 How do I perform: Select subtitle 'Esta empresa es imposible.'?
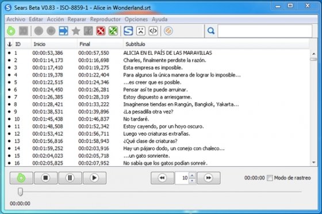click(153, 68)
